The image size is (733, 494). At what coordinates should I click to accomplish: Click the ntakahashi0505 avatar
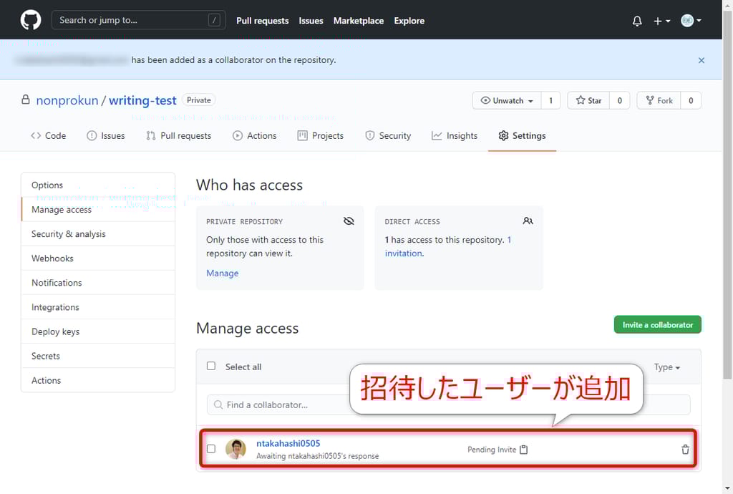point(236,449)
